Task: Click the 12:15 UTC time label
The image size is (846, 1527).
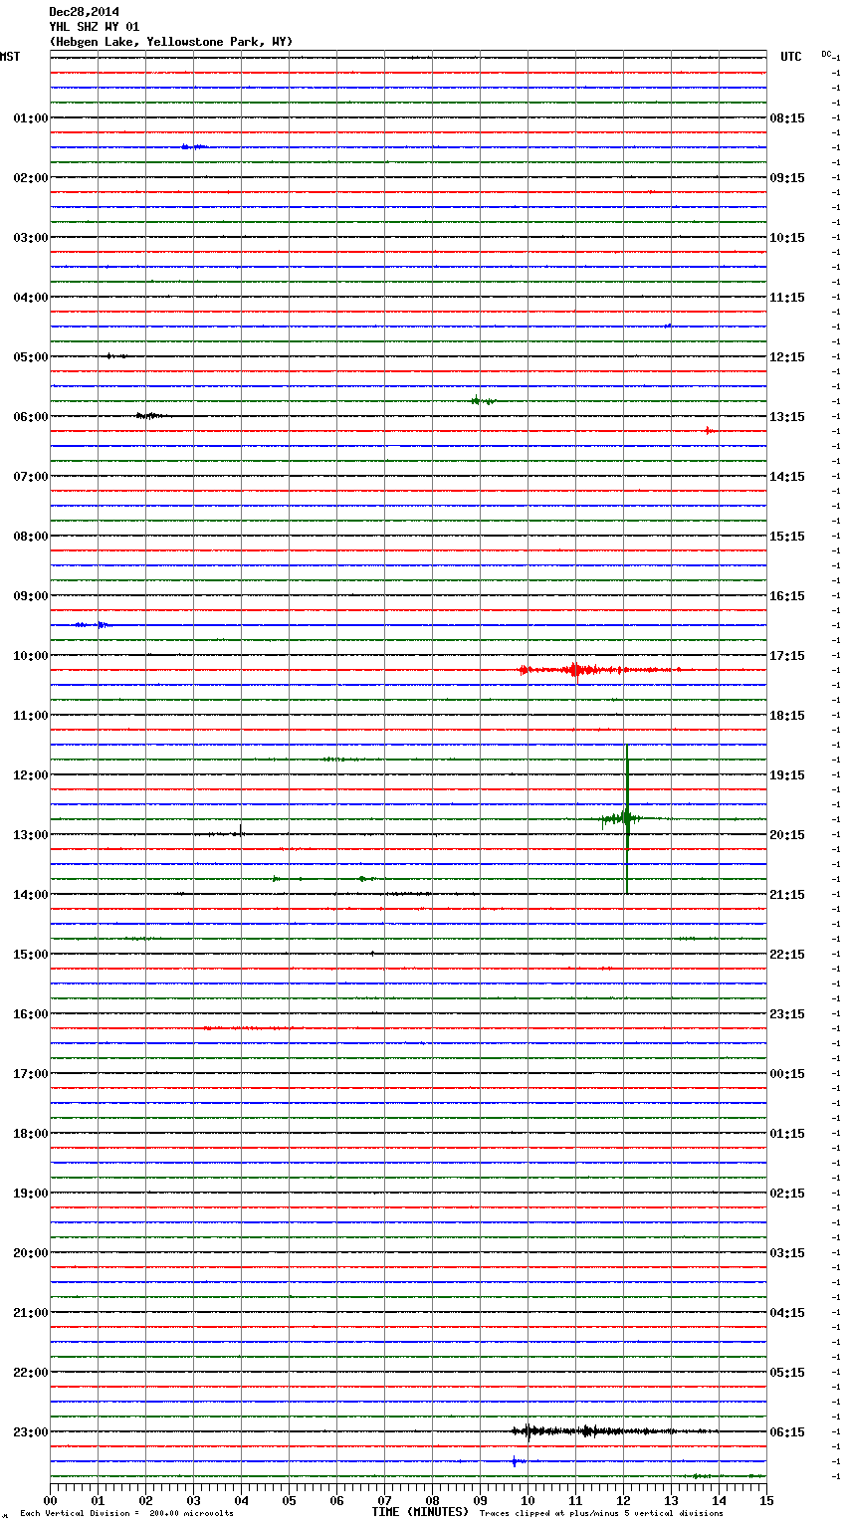Action: click(x=787, y=357)
